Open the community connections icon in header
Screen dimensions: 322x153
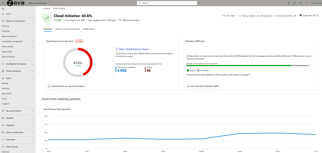pos(295,3)
